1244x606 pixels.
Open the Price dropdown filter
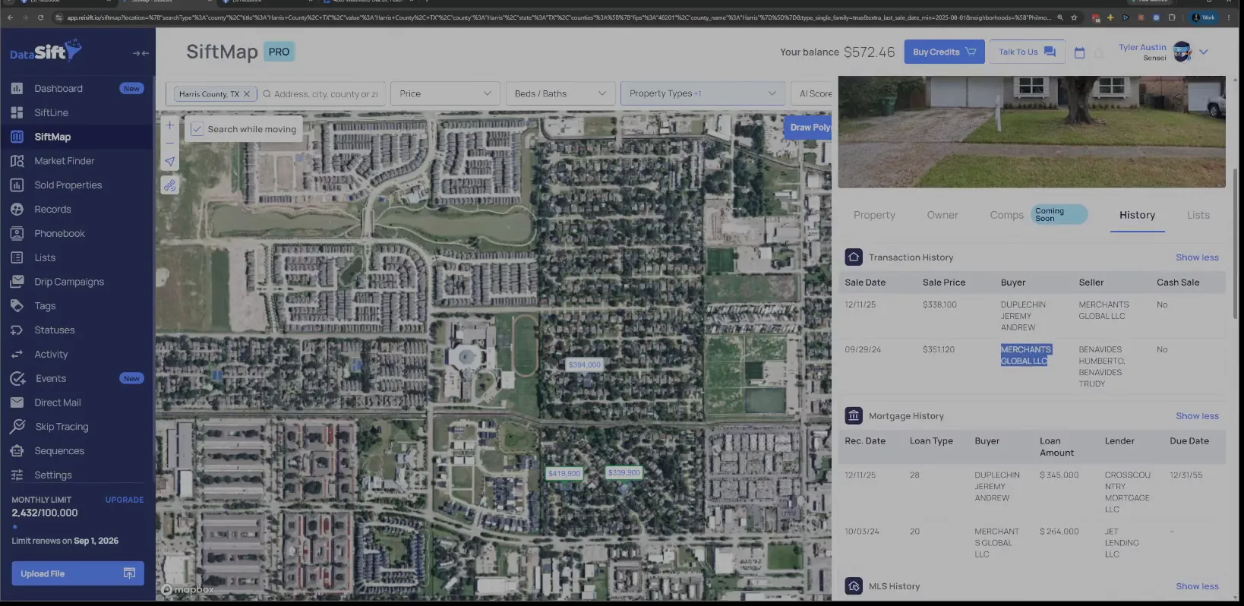446,93
